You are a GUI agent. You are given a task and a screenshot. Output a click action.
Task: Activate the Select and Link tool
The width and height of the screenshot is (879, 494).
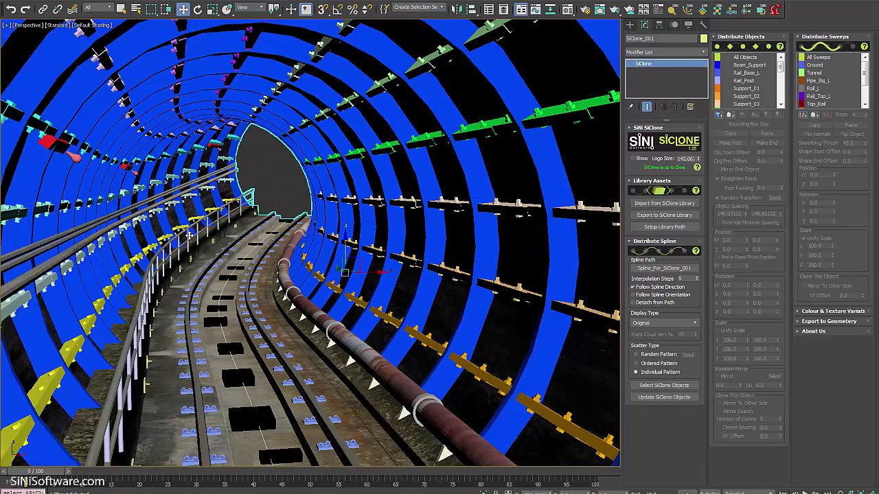[x=43, y=10]
